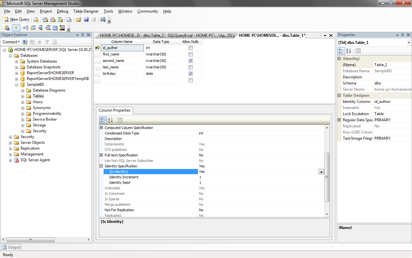The image size is (412, 258).
Task: Open the Table Designer menu
Action: click(x=86, y=11)
